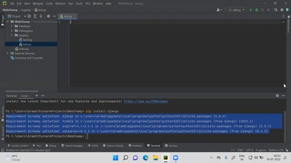Image resolution: width=291 pixels, height=163 pixels.
Task: Open Python Packages tool window
Action: pyautogui.click(x=72, y=146)
